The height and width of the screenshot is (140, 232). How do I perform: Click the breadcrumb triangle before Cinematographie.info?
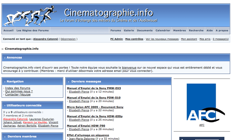point(3,49)
